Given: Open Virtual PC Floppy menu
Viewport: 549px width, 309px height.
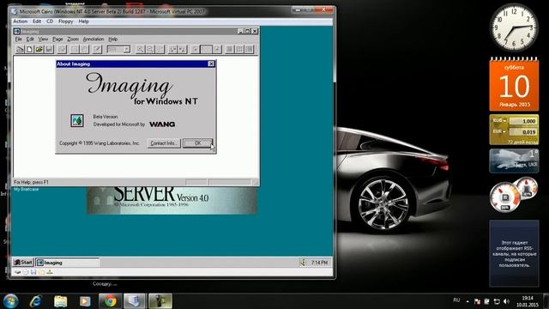Looking at the screenshot, I should tap(66, 21).
